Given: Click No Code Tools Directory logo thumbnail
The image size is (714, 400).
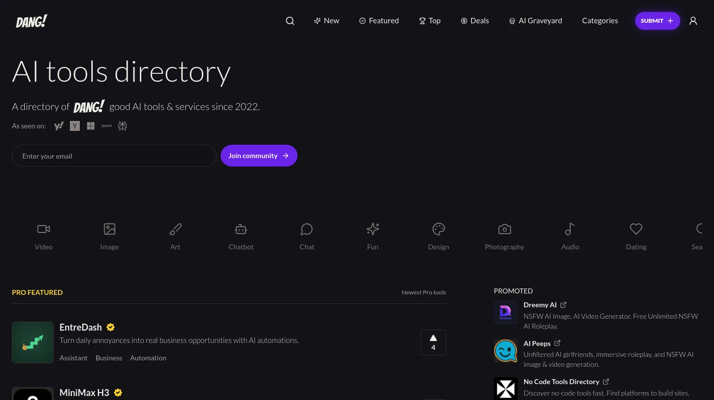Looking at the screenshot, I should tap(506, 389).
